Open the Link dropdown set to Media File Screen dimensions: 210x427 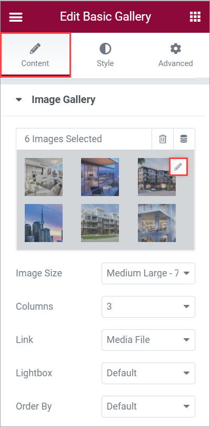coord(148,340)
